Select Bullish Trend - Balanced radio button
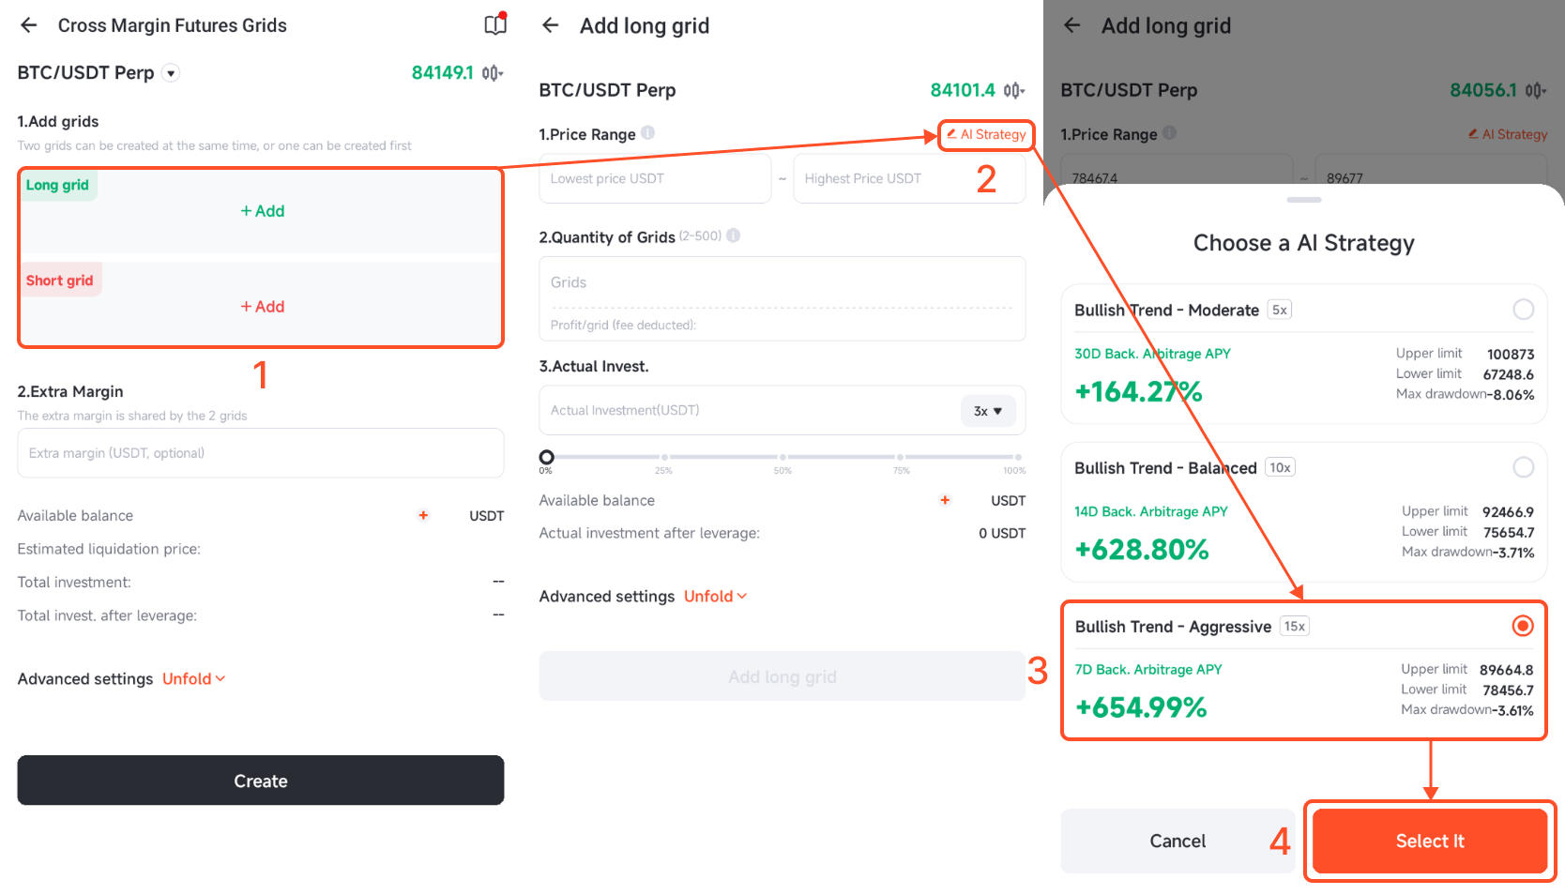Image resolution: width=1565 pixels, height=895 pixels. coord(1524,467)
